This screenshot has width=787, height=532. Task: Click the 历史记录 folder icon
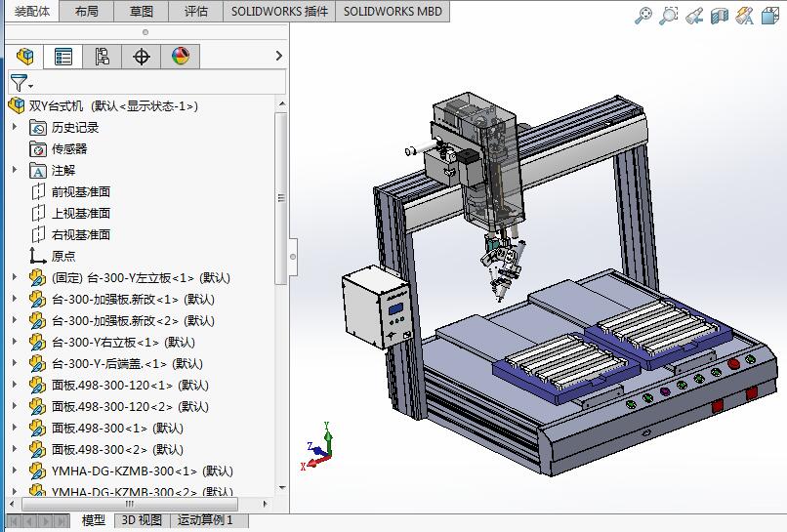[38, 128]
